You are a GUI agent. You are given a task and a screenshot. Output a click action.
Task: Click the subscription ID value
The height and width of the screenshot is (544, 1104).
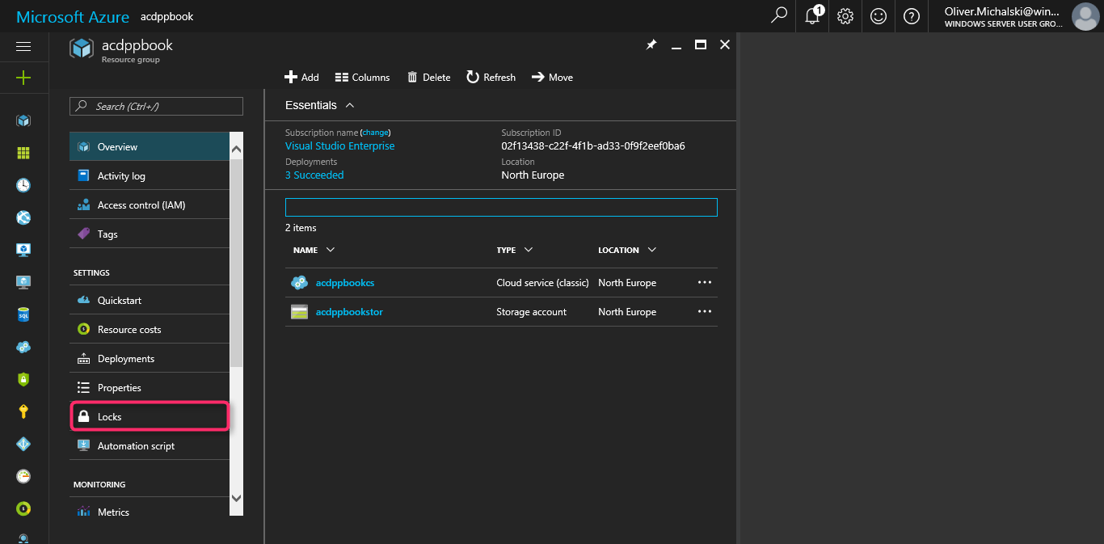tap(593, 146)
